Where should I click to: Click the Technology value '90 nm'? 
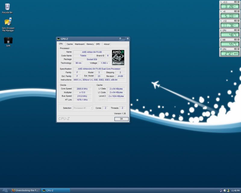78,63
